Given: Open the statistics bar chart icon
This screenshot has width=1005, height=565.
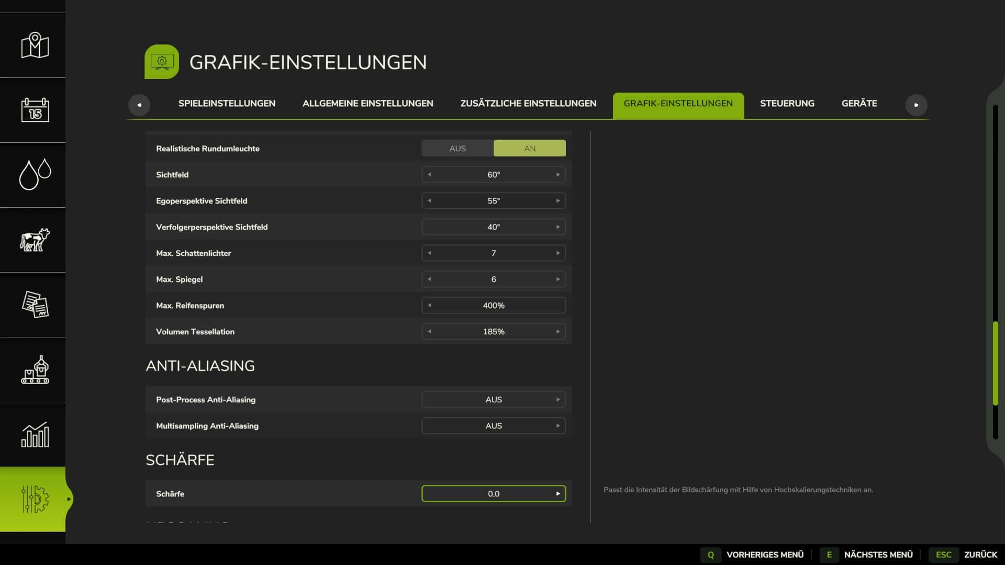Looking at the screenshot, I should (x=35, y=435).
